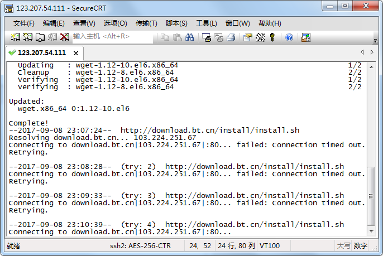Open Find with the binoculars icon

pos(190,37)
